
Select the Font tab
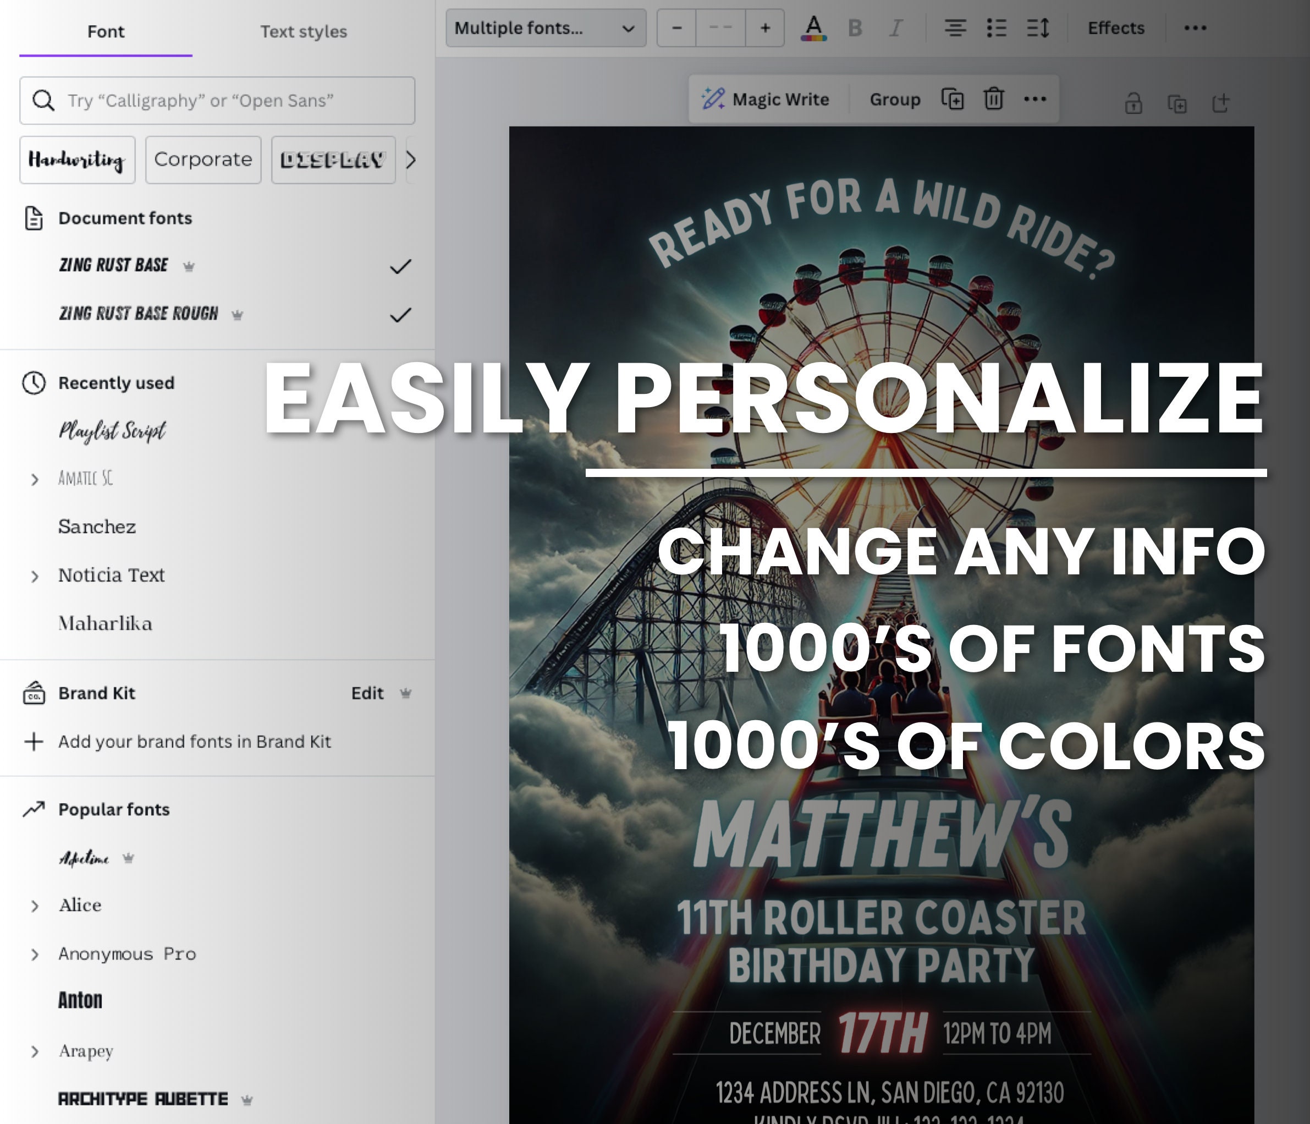click(106, 31)
